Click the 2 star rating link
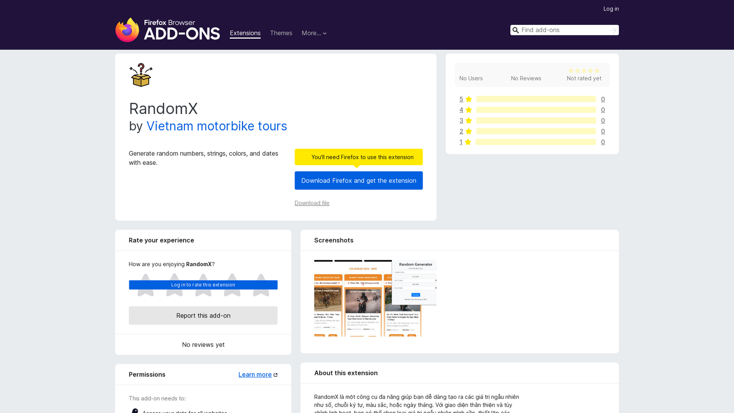The height and width of the screenshot is (413, 734). coord(461,131)
